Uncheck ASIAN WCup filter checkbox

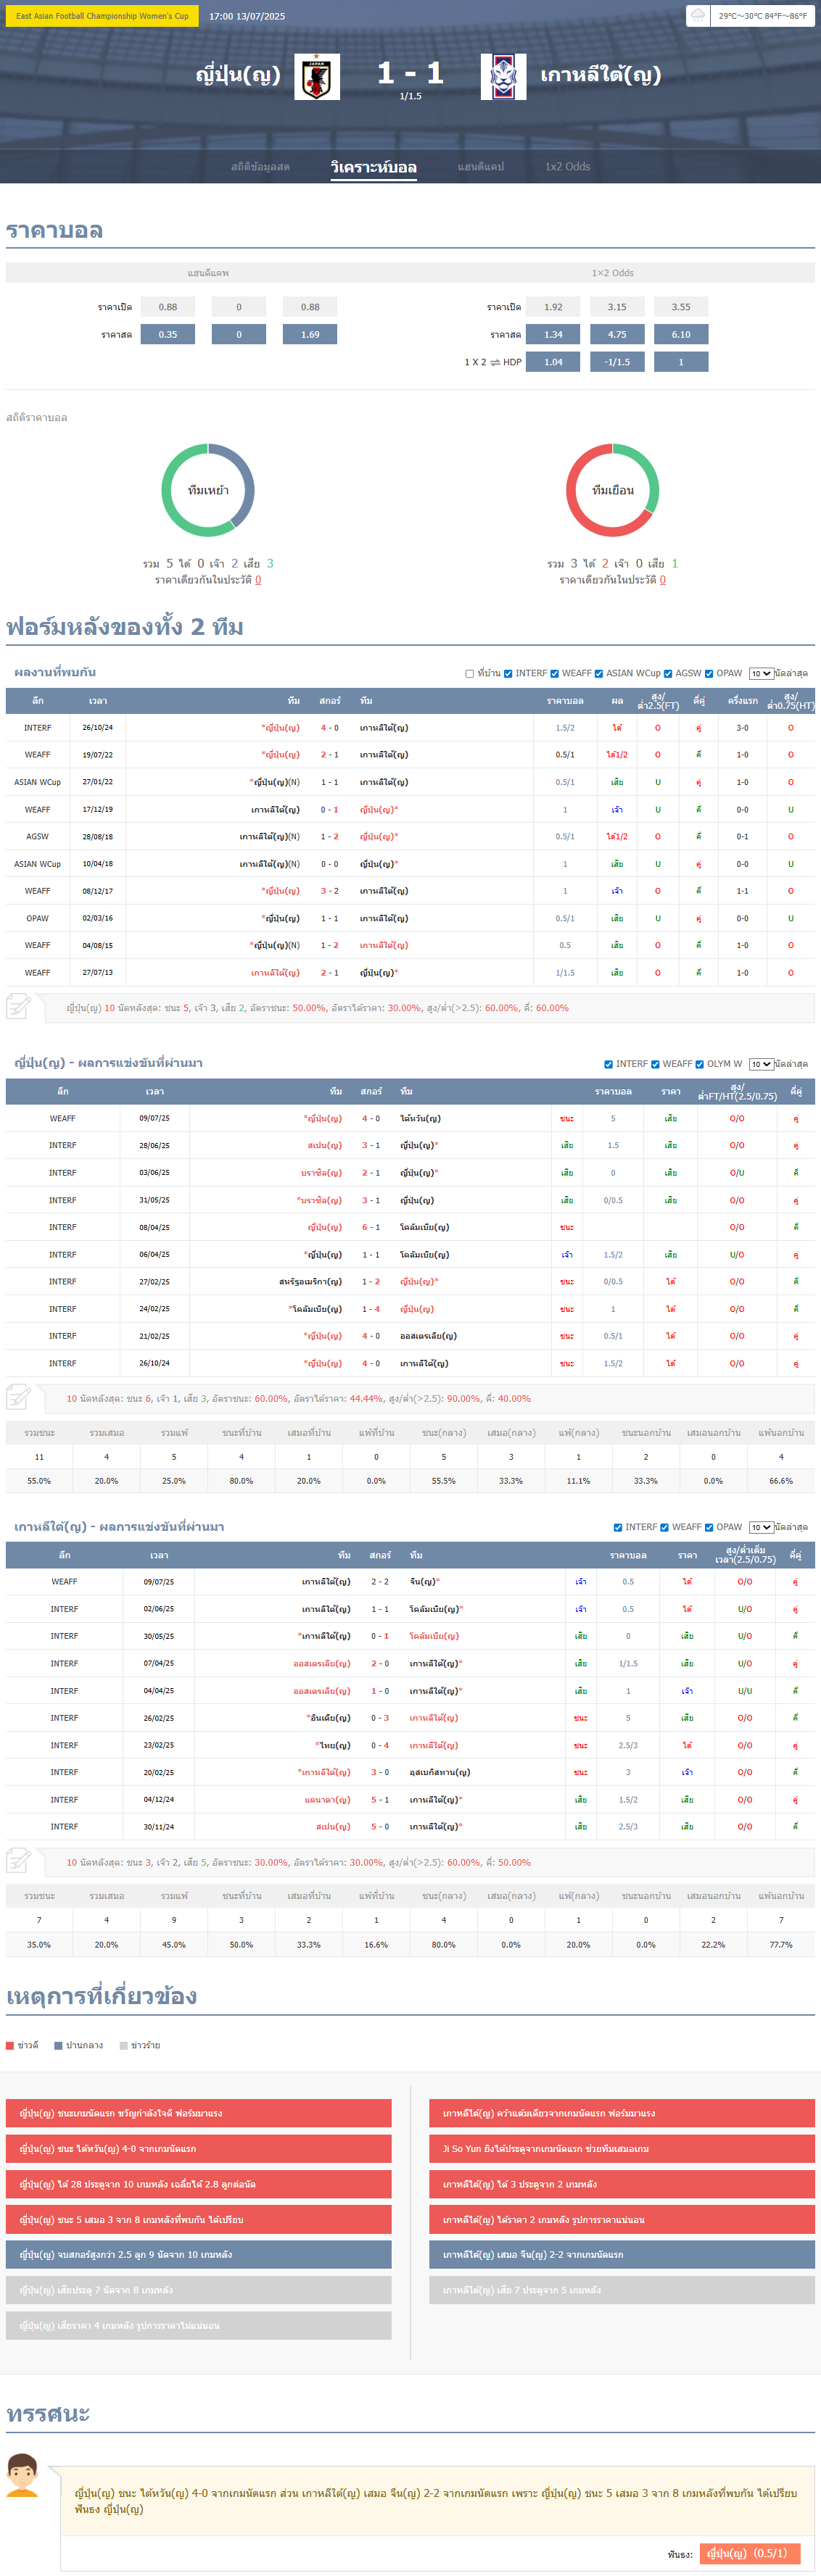(x=599, y=674)
